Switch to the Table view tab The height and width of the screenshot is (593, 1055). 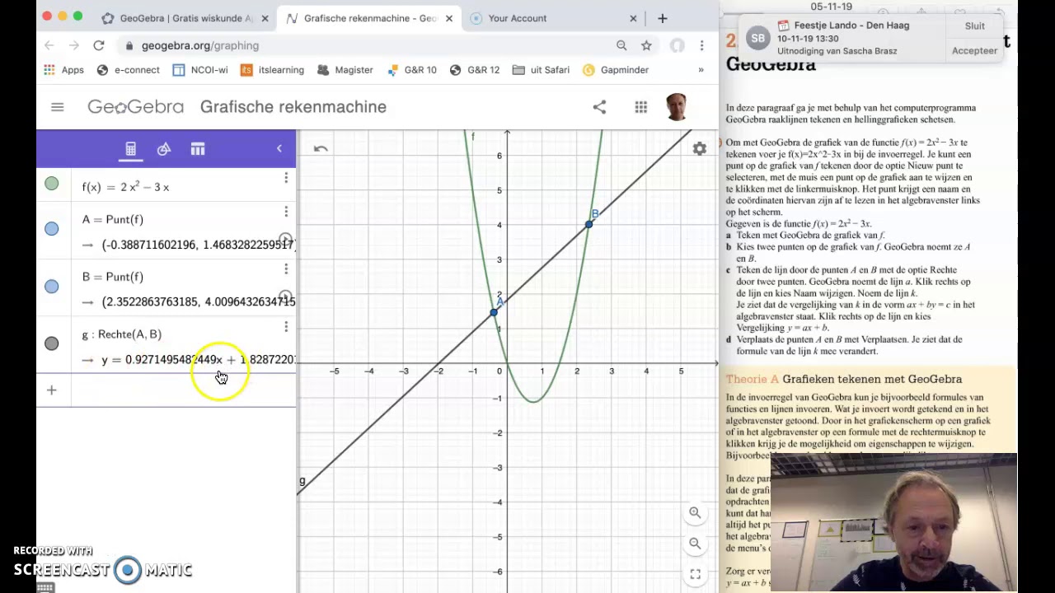pyautogui.click(x=198, y=149)
